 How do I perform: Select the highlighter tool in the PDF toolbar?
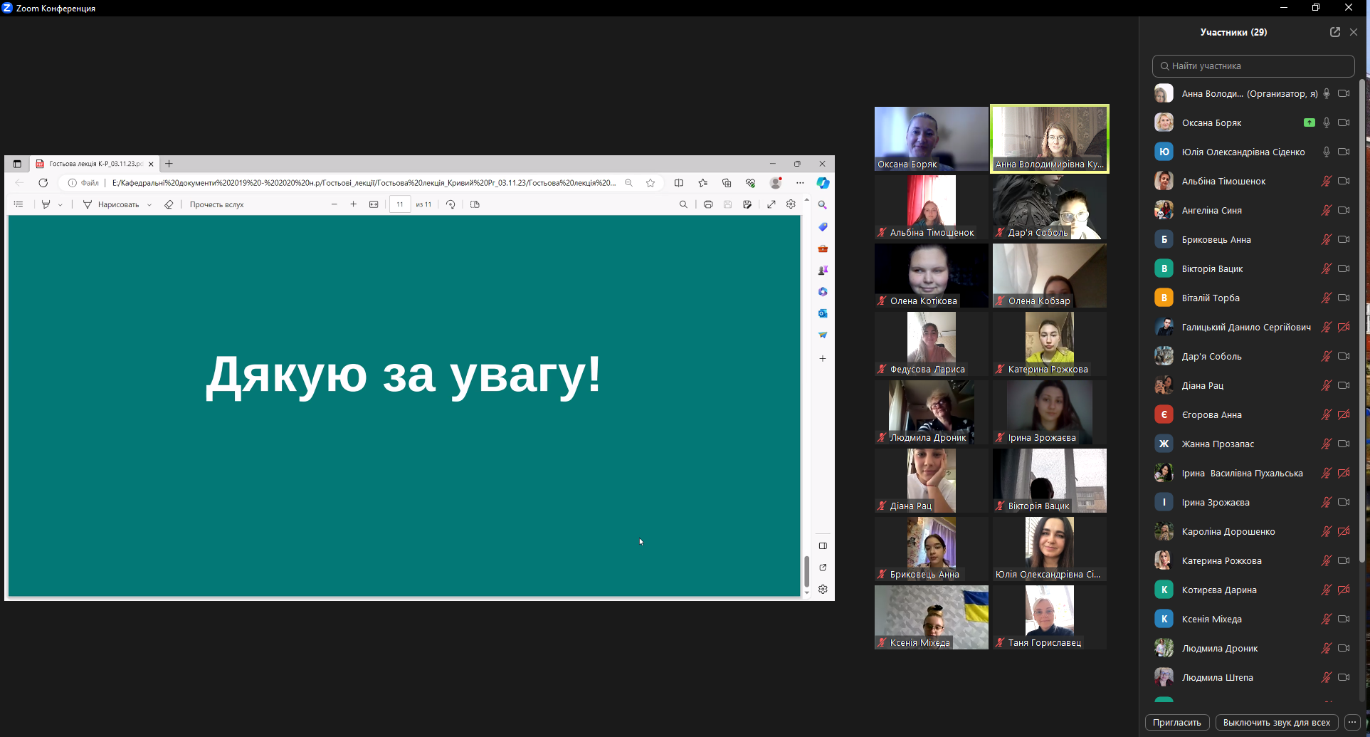pyautogui.click(x=45, y=204)
